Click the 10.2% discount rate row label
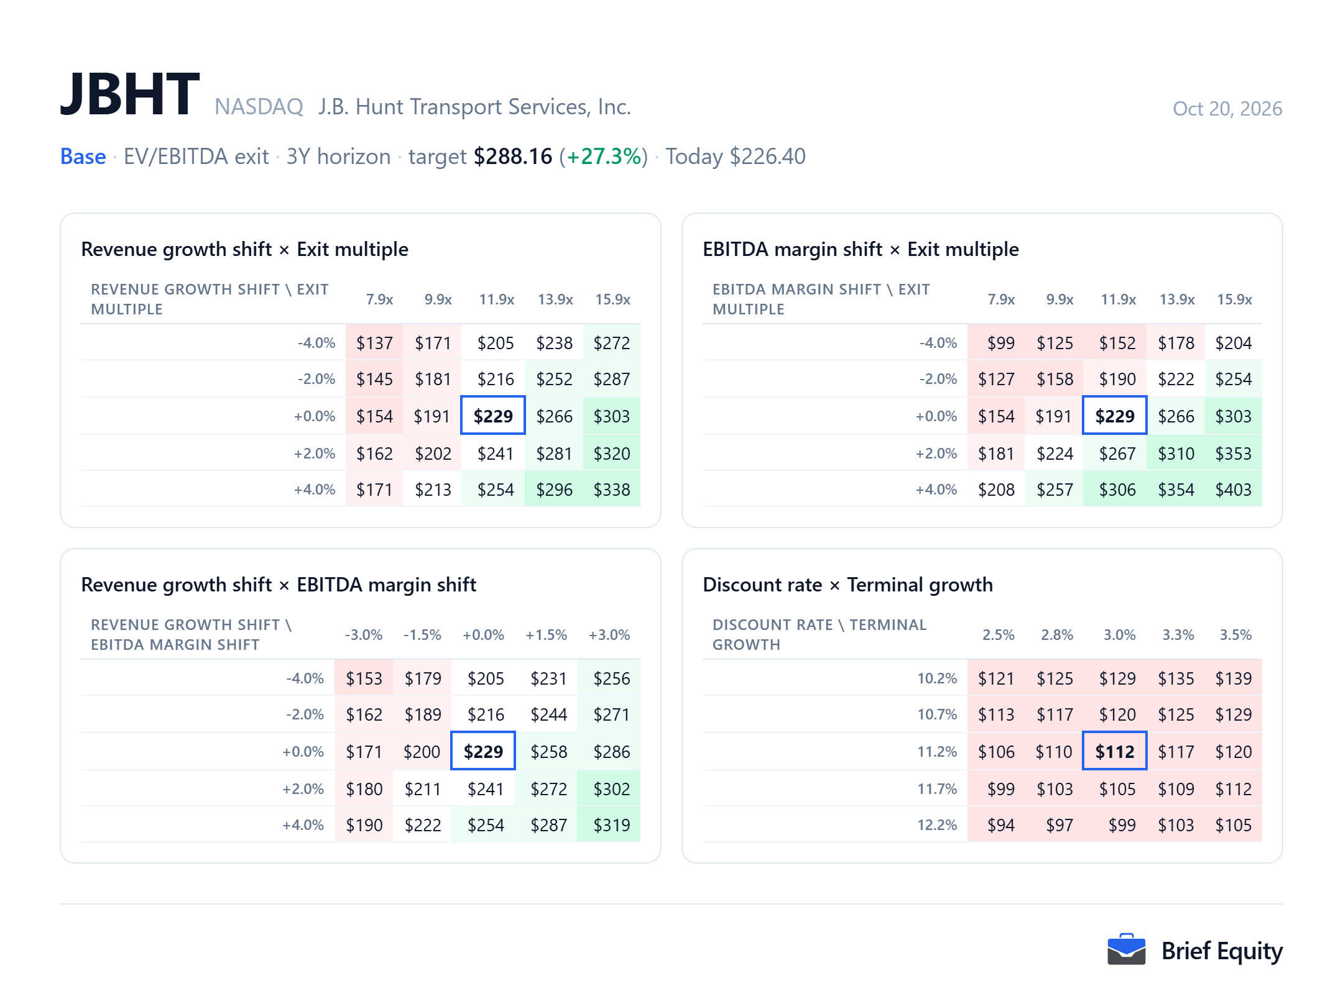This screenshot has height=999, width=1343. (937, 678)
